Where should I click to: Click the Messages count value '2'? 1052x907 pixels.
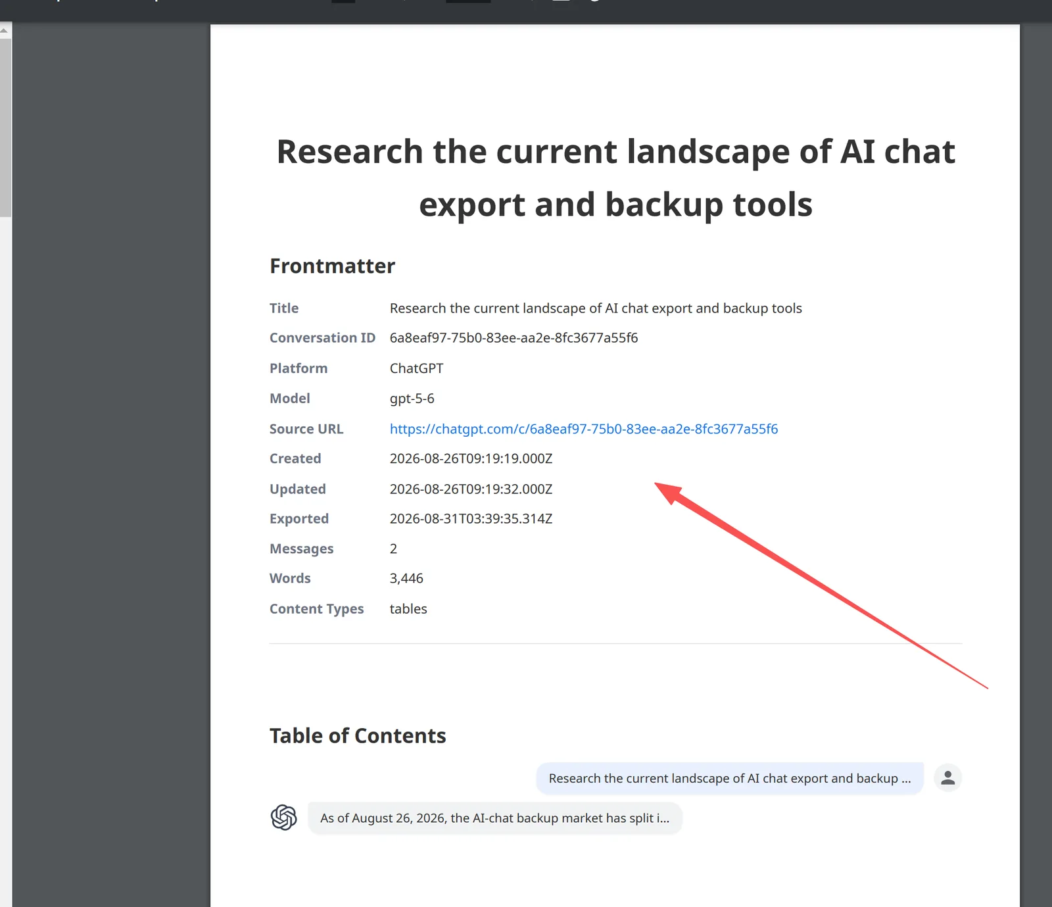pyautogui.click(x=393, y=549)
